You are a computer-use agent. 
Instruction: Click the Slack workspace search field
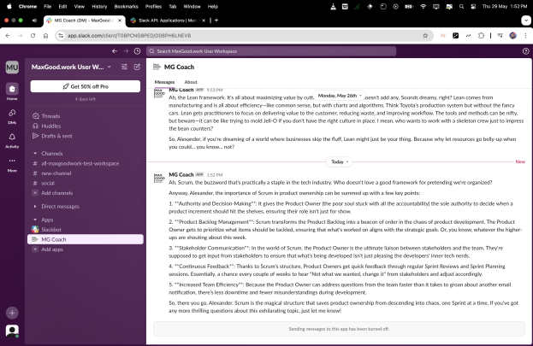[x=271, y=51]
